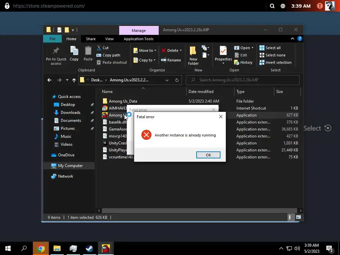This screenshot has width=340, height=255.
Task: Click Copy path in ribbon
Action: point(108,55)
